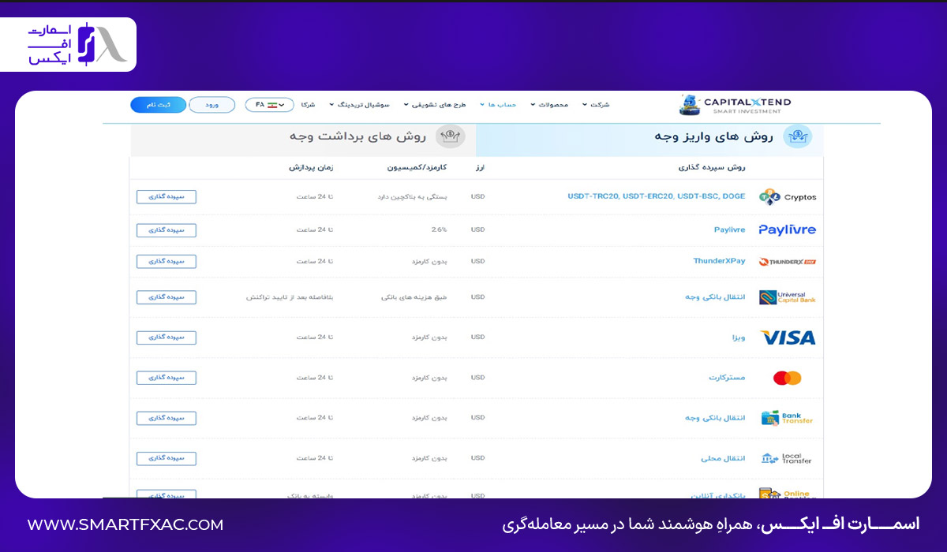This screenshot has width=947, height=552.
Task: Click سپرده گذاری button in ThunderXPay row
Action: [x=167, y=261]
